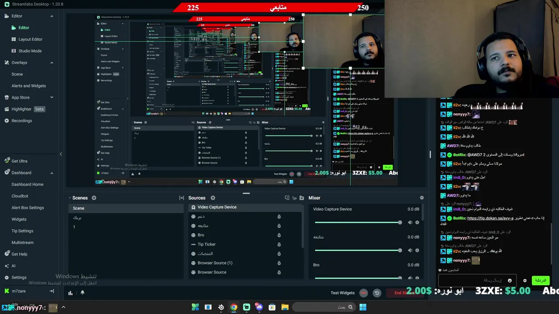This screenshot has height=314, width=559.
Task: Show hidden system tray icons chevron
Action: click(x=63, y=307)
